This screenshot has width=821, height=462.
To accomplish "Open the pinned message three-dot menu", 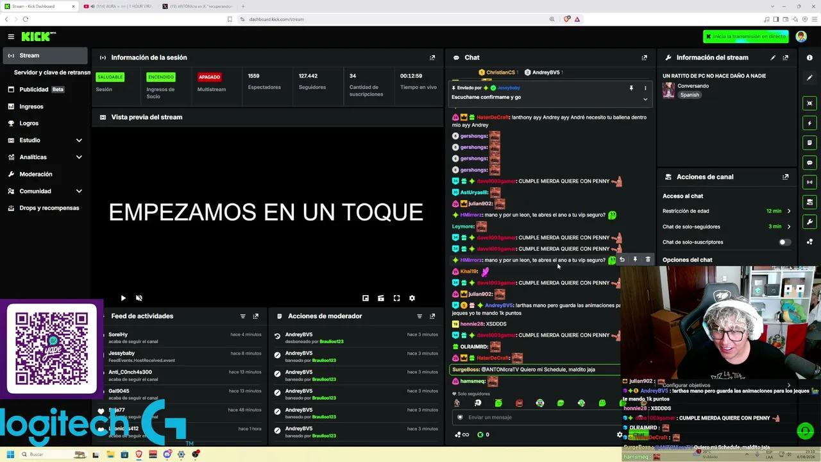I will pyautogui.click(x=645, y=88).
